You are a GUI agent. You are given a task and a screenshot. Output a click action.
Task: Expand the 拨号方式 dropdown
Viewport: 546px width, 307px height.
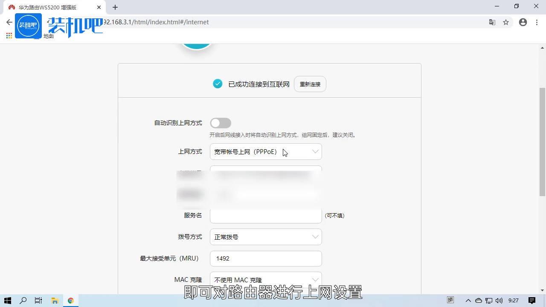tap(265, 237)
